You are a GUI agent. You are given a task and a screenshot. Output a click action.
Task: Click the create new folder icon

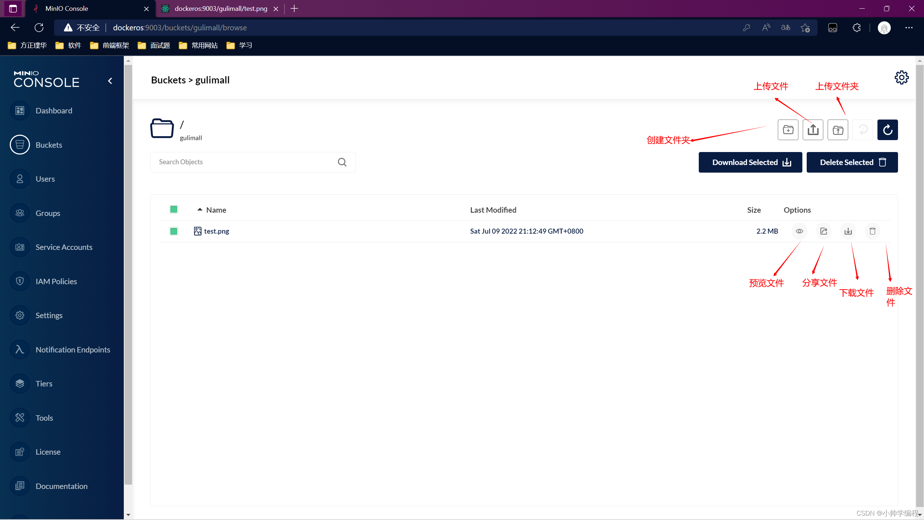tap(788, 130)
